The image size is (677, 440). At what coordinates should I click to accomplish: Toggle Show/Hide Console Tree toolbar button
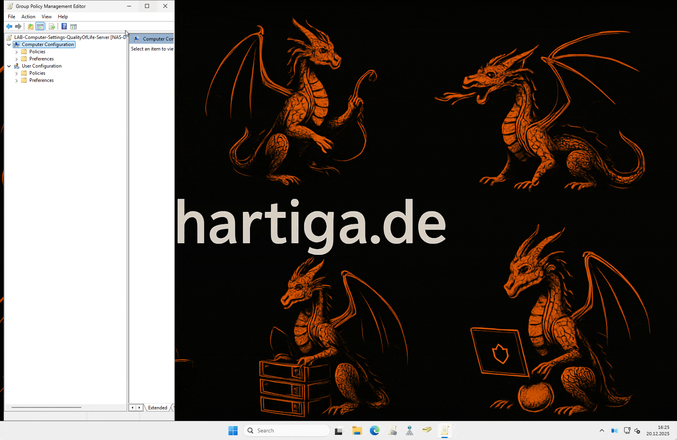click(40, 27)
